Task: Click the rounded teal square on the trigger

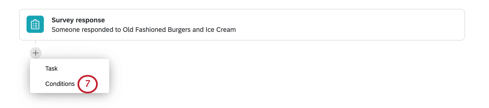Action: 35,24
